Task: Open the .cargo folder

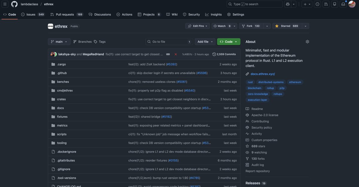Action: [61, 64]
